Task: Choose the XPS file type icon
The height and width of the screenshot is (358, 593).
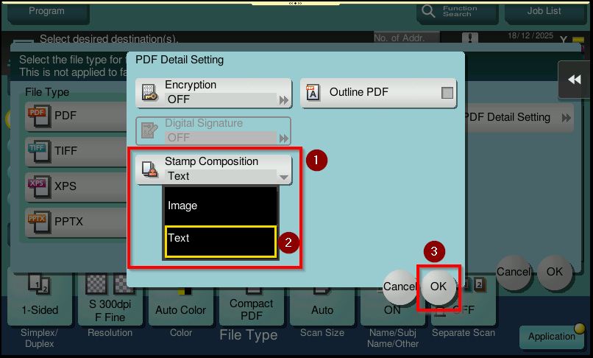Action: [x=38, y=186]
